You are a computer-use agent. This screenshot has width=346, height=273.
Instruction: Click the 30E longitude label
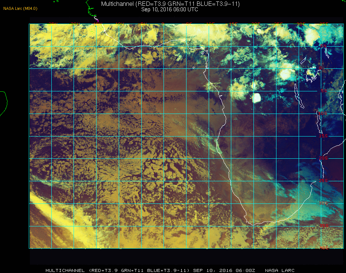coord(301,24)
